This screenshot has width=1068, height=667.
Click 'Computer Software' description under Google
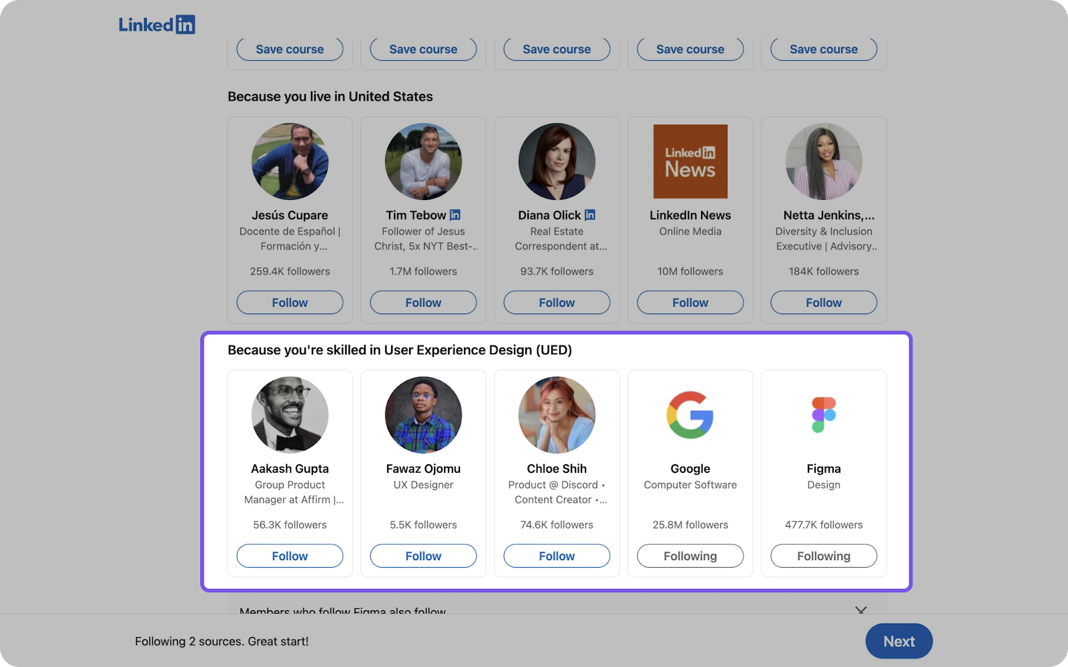[690, 485]
